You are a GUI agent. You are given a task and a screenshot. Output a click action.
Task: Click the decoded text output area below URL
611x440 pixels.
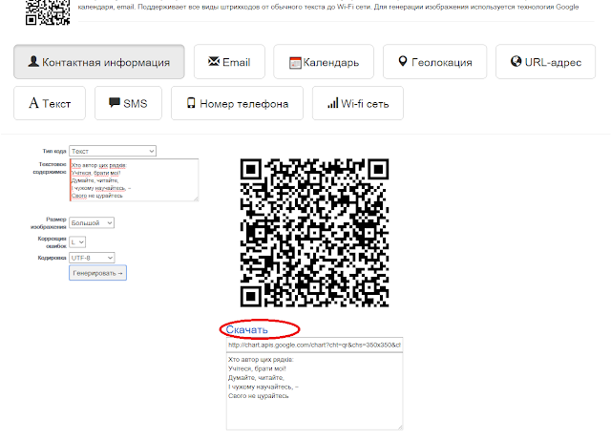point(314,391)
